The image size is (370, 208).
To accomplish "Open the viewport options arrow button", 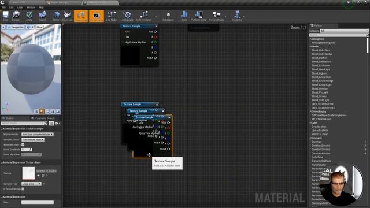I will [3, 27].
